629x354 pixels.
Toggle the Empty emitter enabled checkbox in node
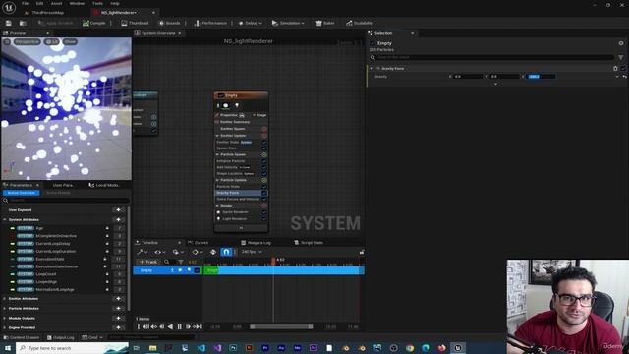220,95
